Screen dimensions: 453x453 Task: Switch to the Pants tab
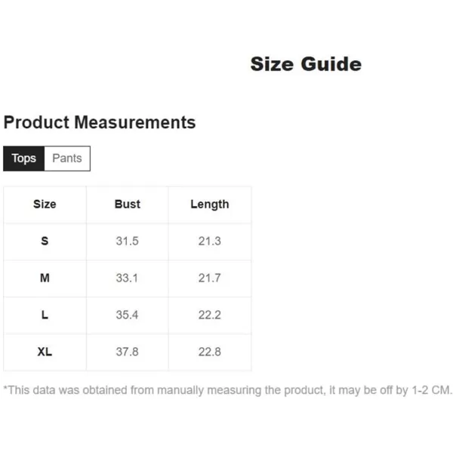67,159
